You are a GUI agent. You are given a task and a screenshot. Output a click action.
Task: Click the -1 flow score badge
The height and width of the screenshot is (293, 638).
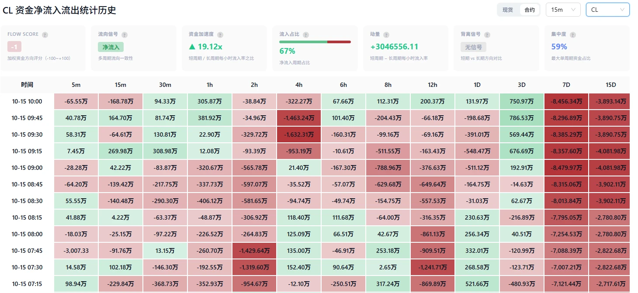[x=14, y=47]
